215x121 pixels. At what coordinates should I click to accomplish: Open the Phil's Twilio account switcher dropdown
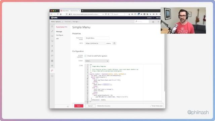[57, 22]
